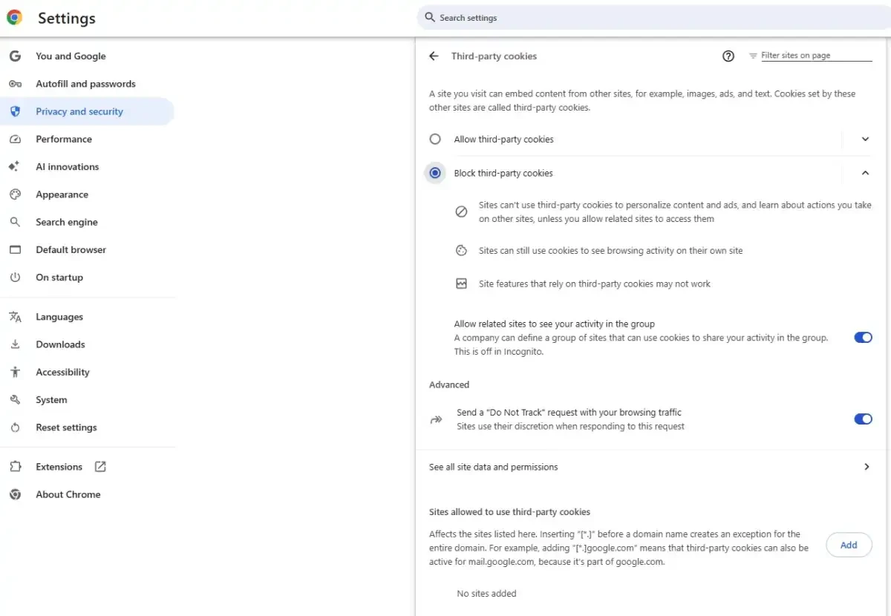Click Sites allowed to use third-party cookies heading
891x616 pixels.
509,512
